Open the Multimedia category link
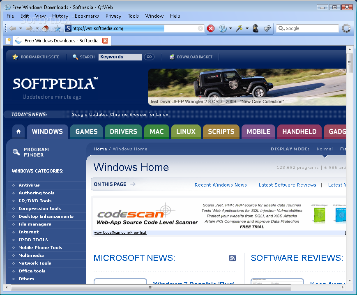Screen dimensions: 357x295 pos(31,256)
